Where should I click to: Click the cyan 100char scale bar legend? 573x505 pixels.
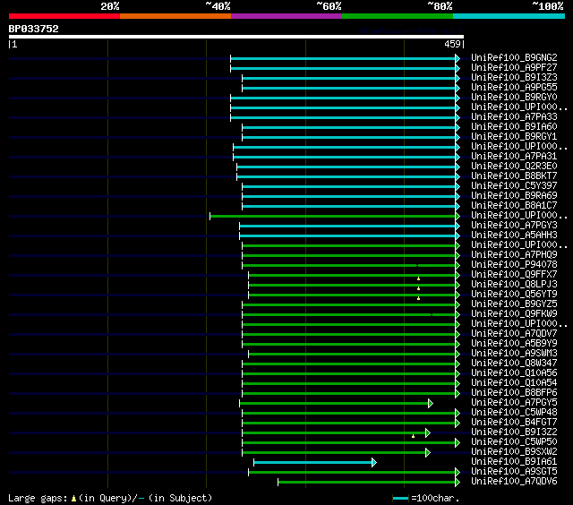click(x=400, y=498)
